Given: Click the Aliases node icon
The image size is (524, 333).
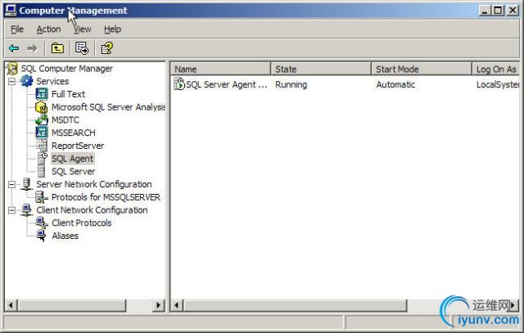Looking at the screenshot, I should point(41,236).
